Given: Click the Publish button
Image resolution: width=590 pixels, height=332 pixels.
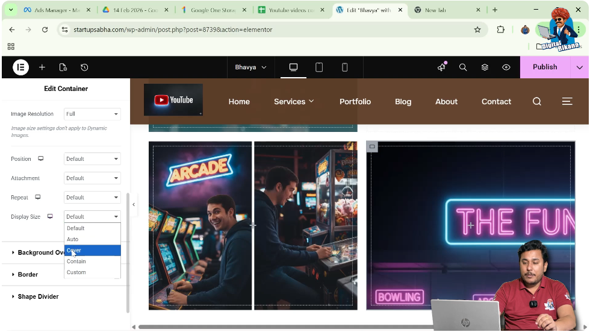Looking at the screenshot, I should pyautogui.click(x=545, y=67).
